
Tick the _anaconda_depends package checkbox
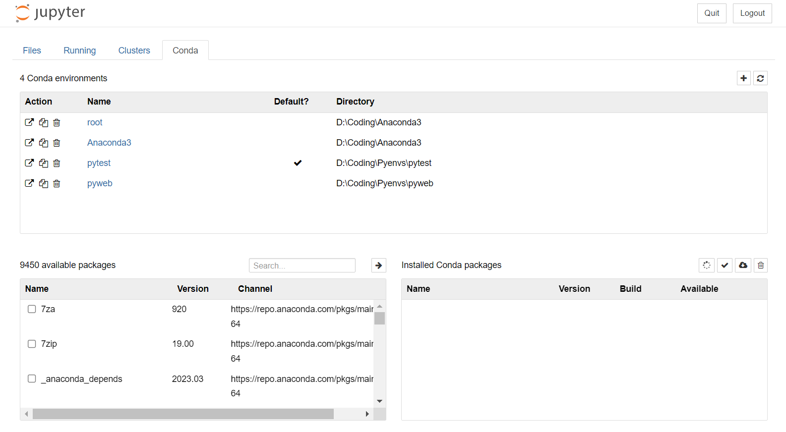[x=32, y=378]
